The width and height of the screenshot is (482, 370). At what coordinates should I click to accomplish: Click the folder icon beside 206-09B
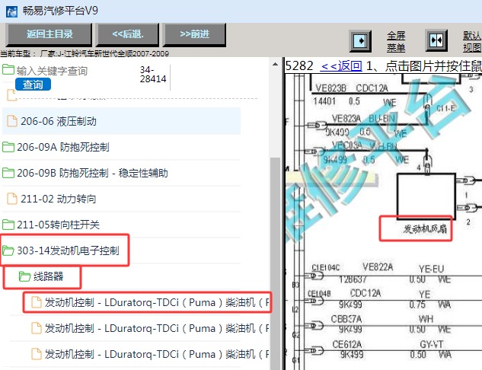coord(8,173)
